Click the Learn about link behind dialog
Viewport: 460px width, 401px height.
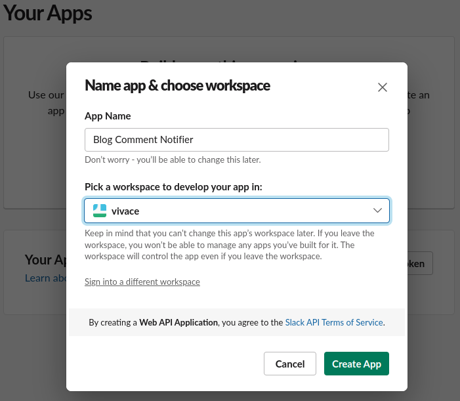pos(45,278)
